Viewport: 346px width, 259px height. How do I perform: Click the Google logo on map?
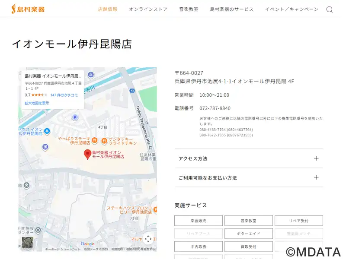pos(88,243)
